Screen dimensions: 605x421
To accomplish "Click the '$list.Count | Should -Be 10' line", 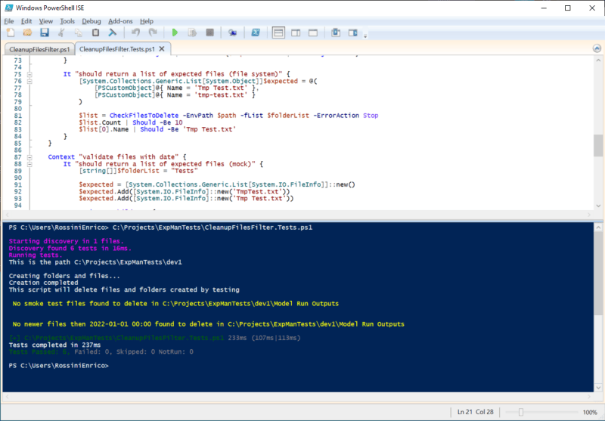I will point(131,122).
